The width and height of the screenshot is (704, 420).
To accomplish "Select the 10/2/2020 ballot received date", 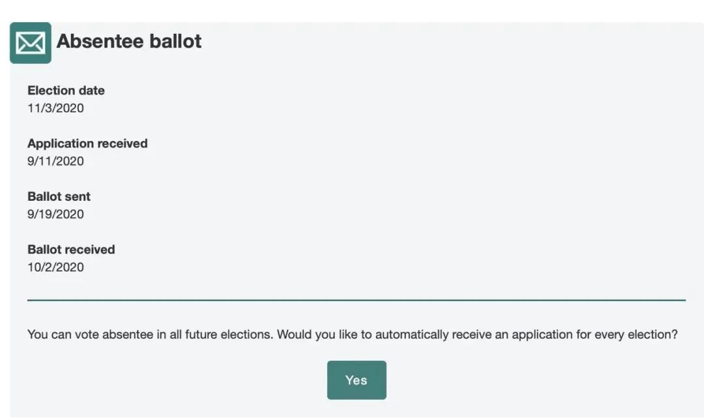I will 55,267.
